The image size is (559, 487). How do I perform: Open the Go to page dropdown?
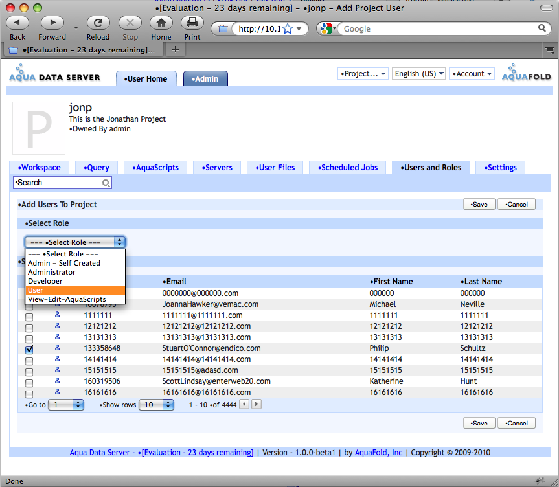[66, 405]
